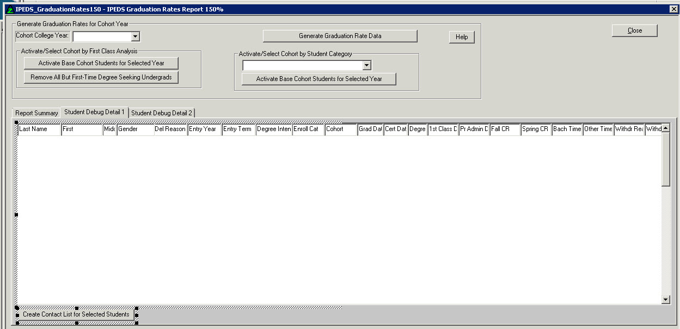Click the Other Time column header
680x329 pixels.
598,129
